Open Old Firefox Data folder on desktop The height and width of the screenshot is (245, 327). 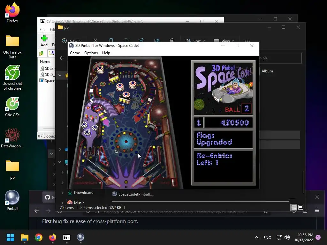(x=12, y=47)
